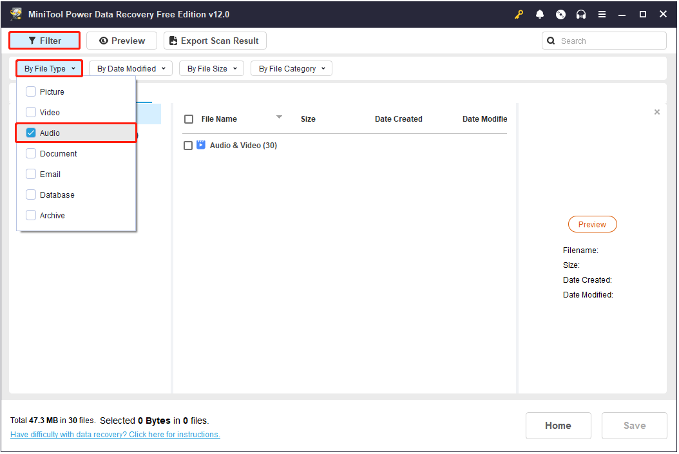Click the File Name sort arrow
Viewport: 679px width, 454px height.
(x=280, y=117)
